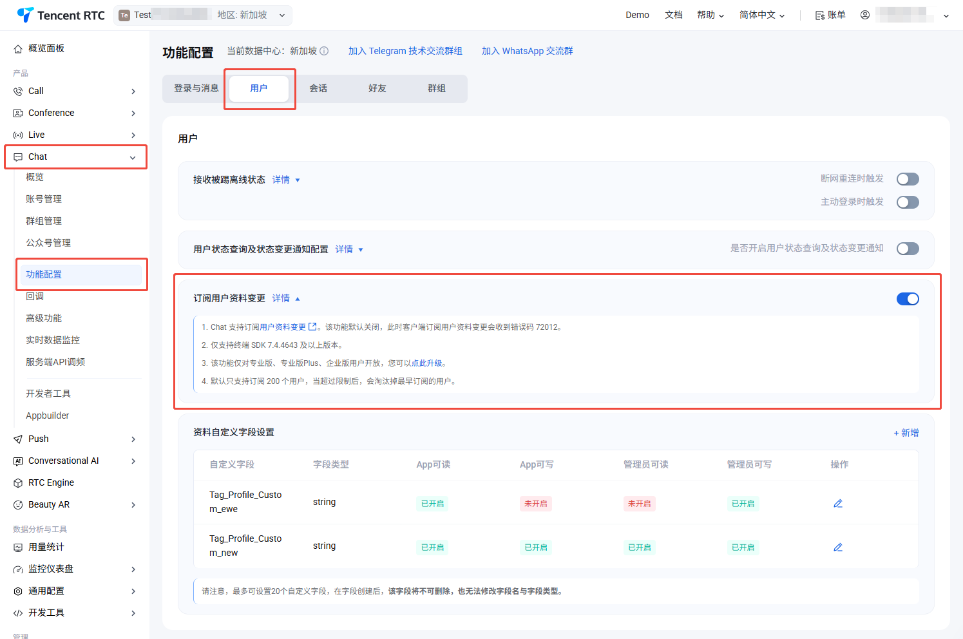The width and height of the screenshot is (963, 639).
Task: Click the RTC Engine cube icon
Action: click(18, 483)
